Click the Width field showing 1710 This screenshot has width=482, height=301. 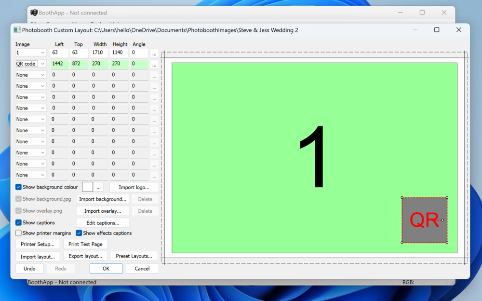click(x=99, y=53)
